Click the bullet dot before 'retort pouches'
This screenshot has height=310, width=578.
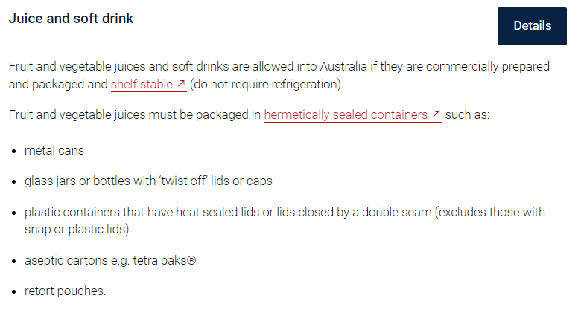pyautogui.click(x=14, y=292)
